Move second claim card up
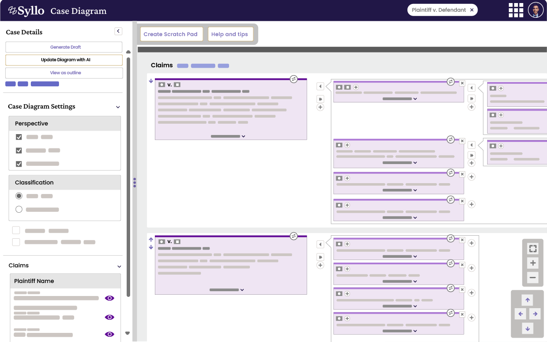This screenshot has width=547, height=342. coord(151,240)
